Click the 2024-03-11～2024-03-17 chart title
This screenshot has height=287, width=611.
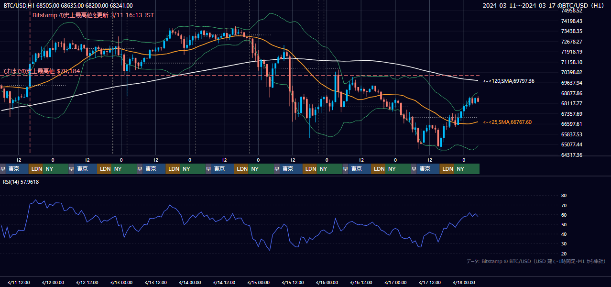543,6
